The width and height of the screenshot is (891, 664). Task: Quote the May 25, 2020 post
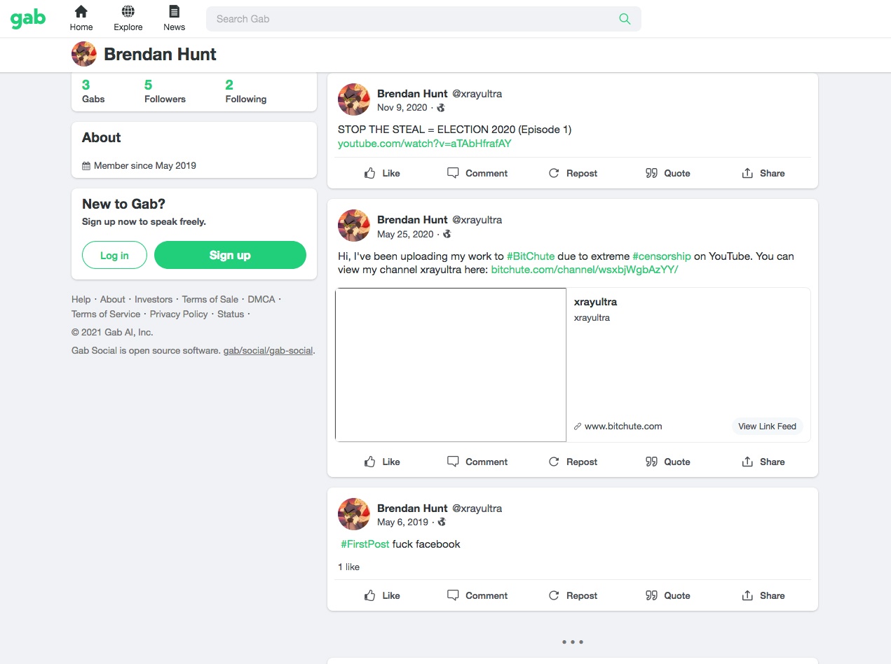tap(668, 462)
